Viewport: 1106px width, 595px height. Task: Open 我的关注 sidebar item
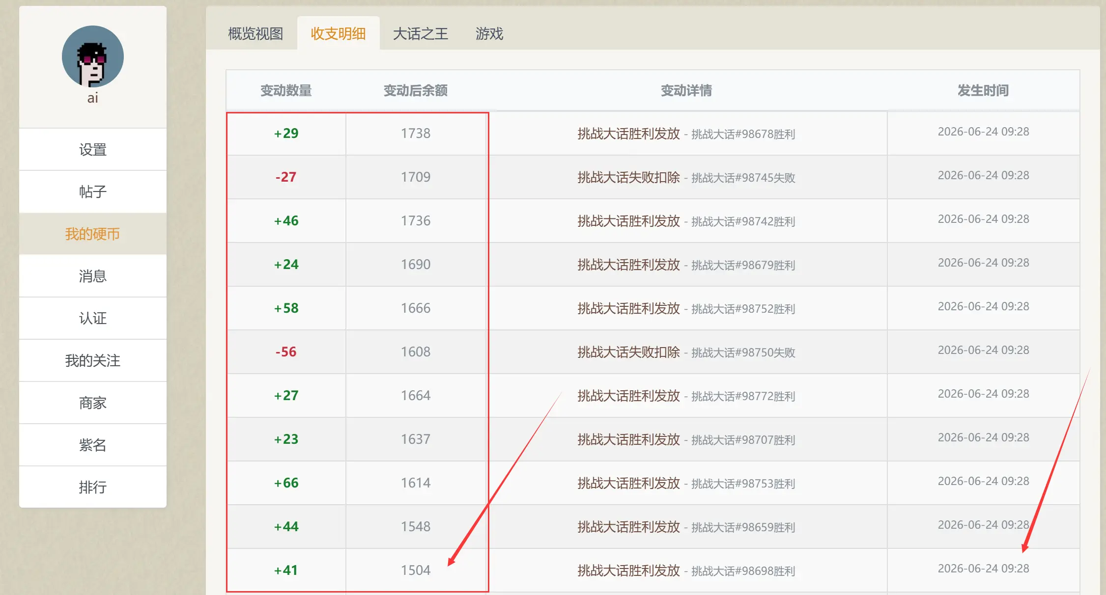click(x=93, y=360)
